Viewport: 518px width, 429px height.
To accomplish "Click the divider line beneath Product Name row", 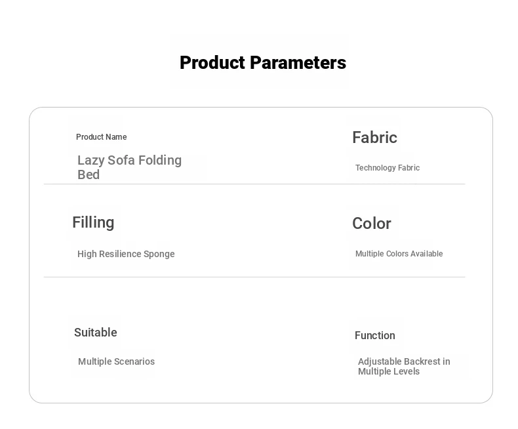I will [254, 184].
